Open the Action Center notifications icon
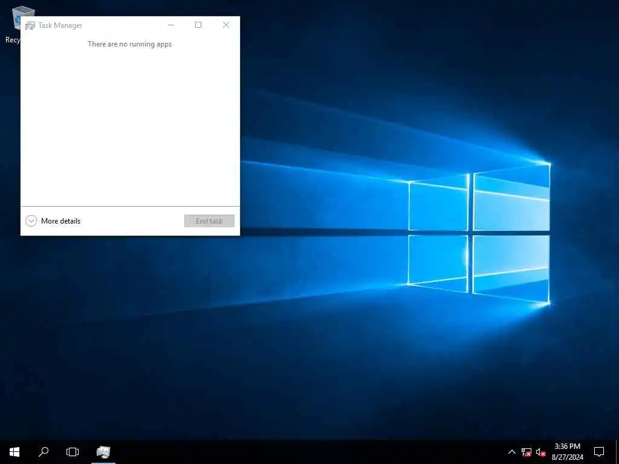The height and width of the screenshot is (464, 619). pos(599,452)
